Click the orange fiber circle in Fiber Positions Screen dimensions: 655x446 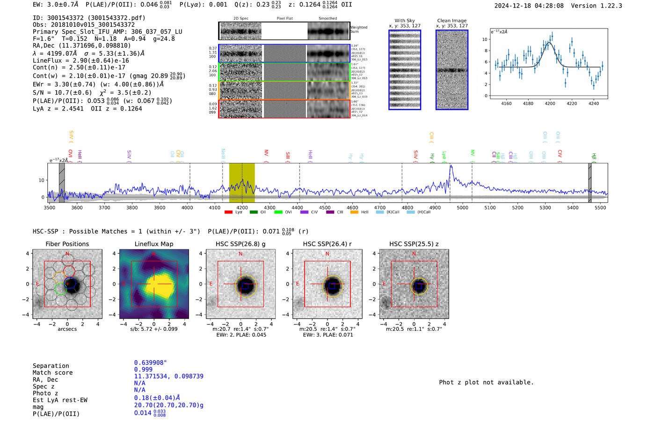click(59, 277)
